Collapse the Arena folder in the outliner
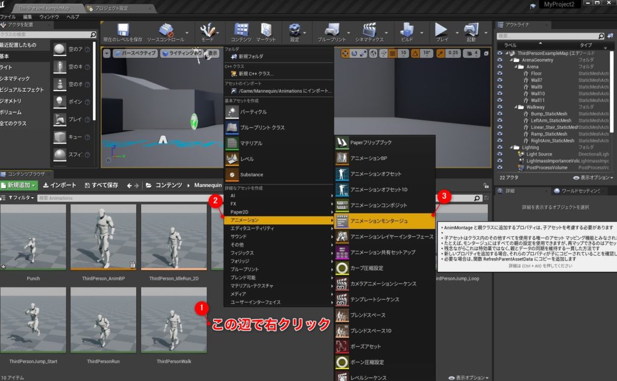617x381 pixels. [516, 67]
